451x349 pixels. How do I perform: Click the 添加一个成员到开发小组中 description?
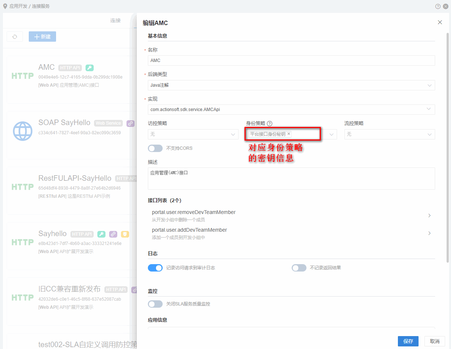tap(178, 238)
